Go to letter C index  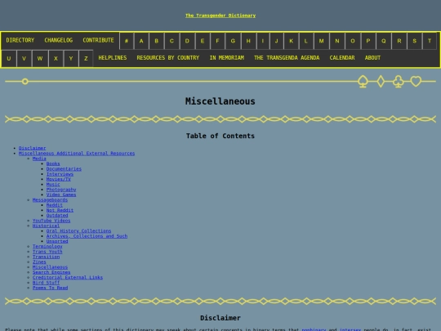[171, 41]
